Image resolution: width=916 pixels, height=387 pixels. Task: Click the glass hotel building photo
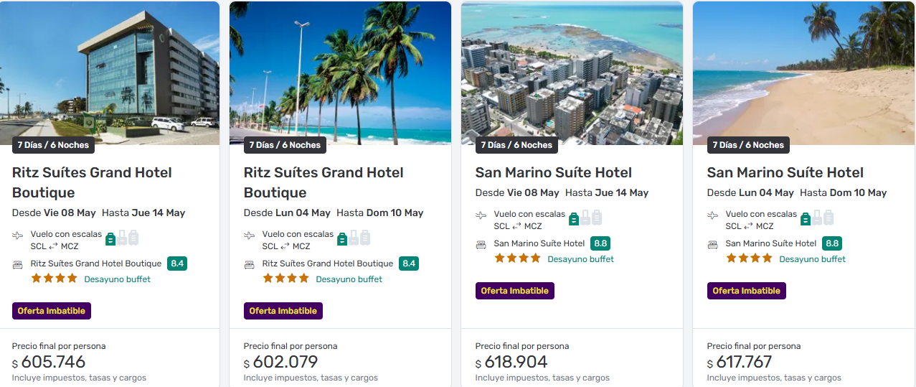click(110, 72)
